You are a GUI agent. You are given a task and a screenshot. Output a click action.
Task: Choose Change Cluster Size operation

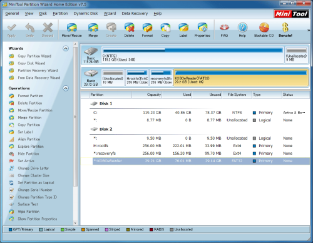click(x=34, y=175)
